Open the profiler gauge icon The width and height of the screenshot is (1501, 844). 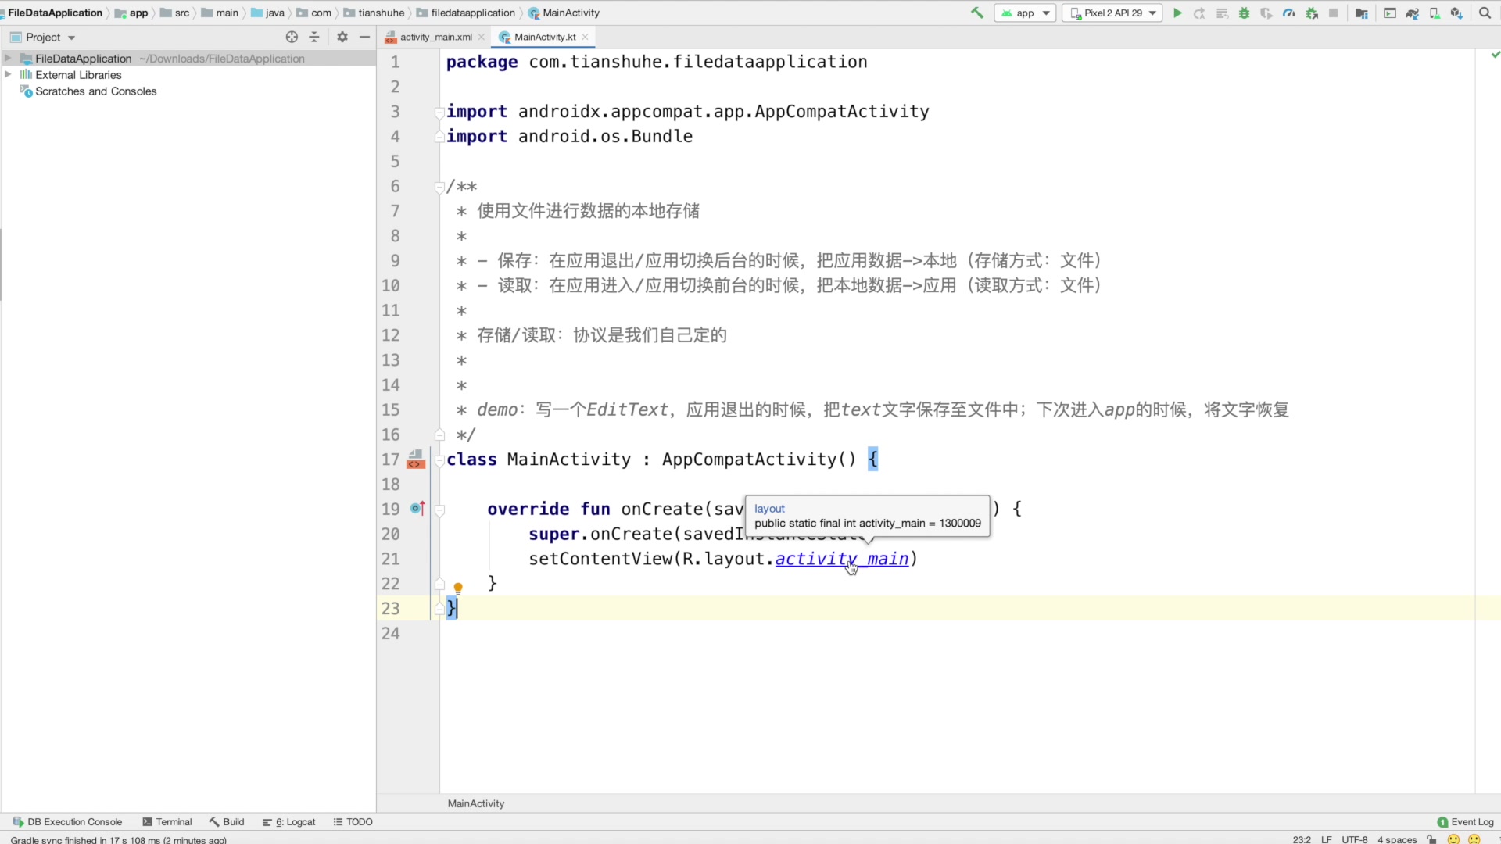coord(1288,13)
